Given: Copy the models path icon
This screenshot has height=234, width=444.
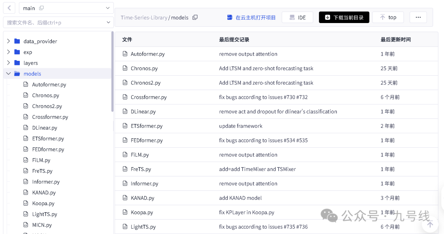Looking at the screenshot, I should coord(195,17).
